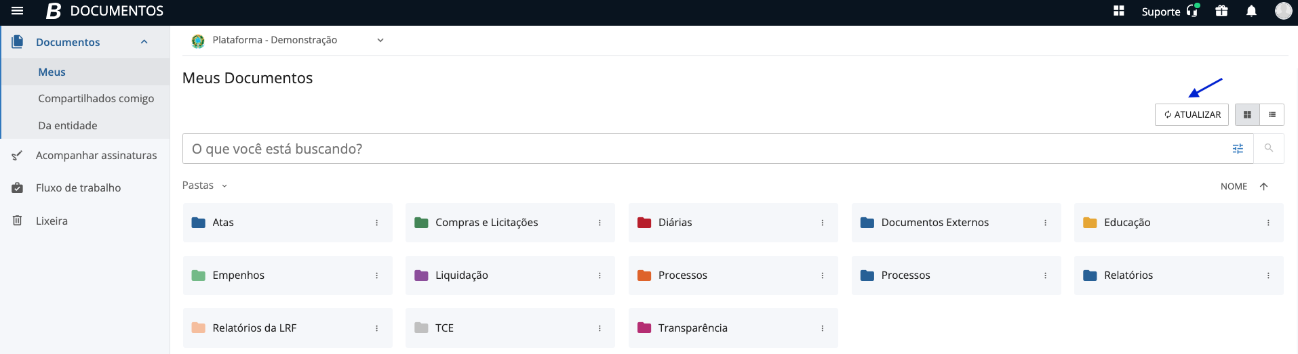Open Lixeira in the sidebar
This screenshot has width=1298, height=354.
[52, 221]
